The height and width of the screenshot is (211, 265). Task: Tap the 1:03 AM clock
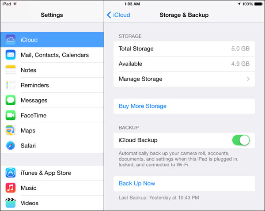coord(132,4)
